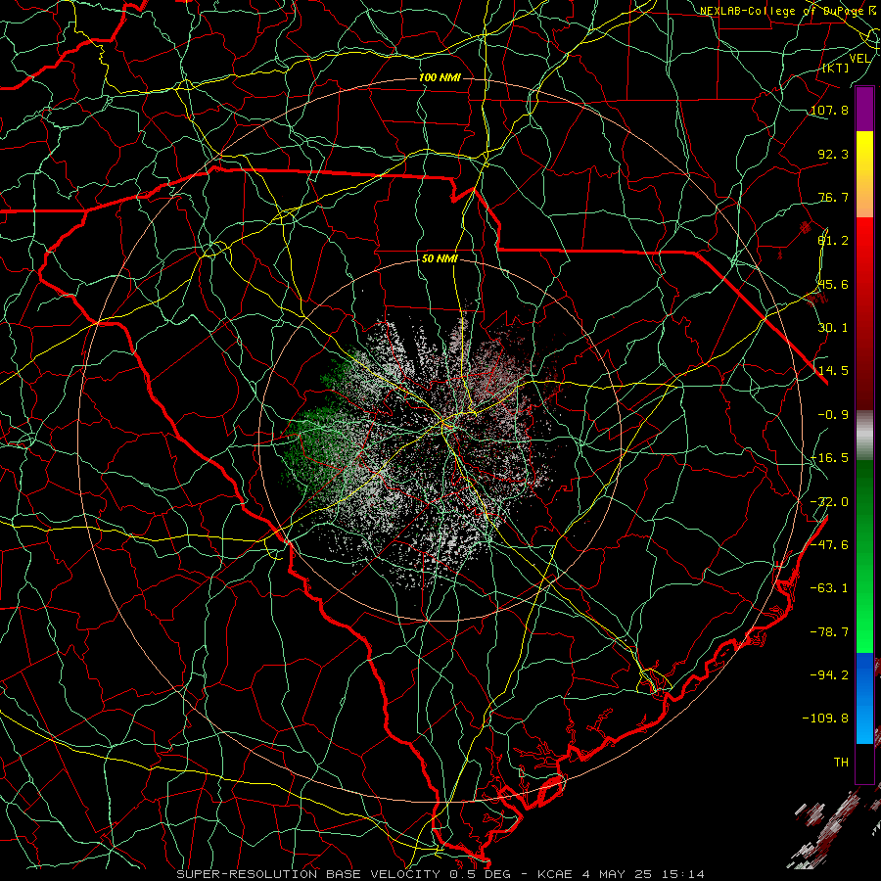Image resolution: width=881 pixels, height=881 pixels.
Task: Click the VEL legend title
Action: tap(860, 59)
